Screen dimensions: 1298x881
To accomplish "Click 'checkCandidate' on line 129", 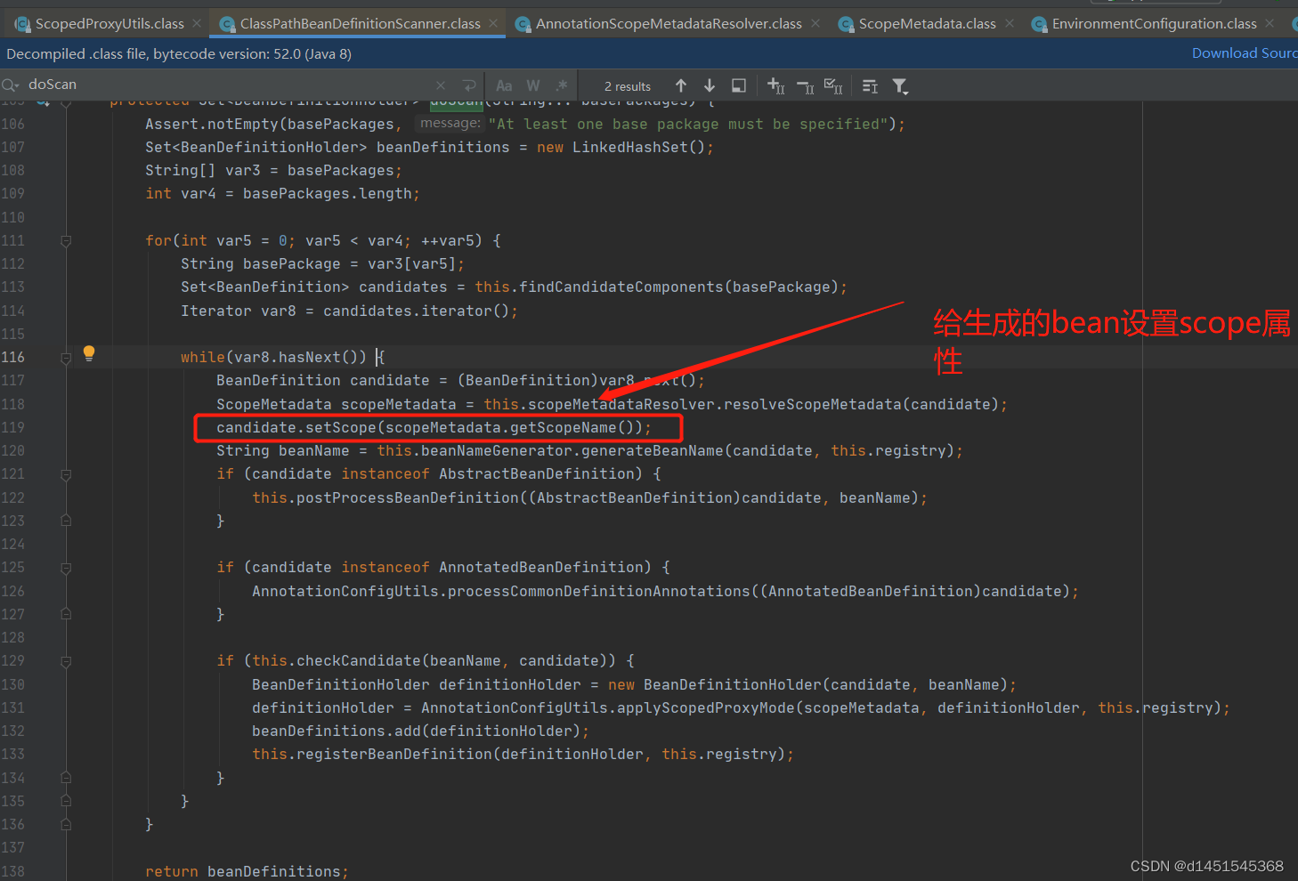I will pyautogui.click(x=359, y=661).
